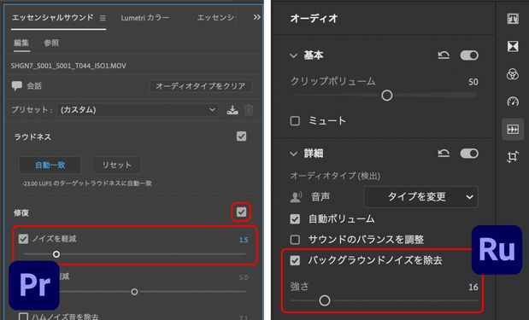Viewport: 529px width, 320px height.
Task: Click the 自動一致 button
Action: coord(50,165)
